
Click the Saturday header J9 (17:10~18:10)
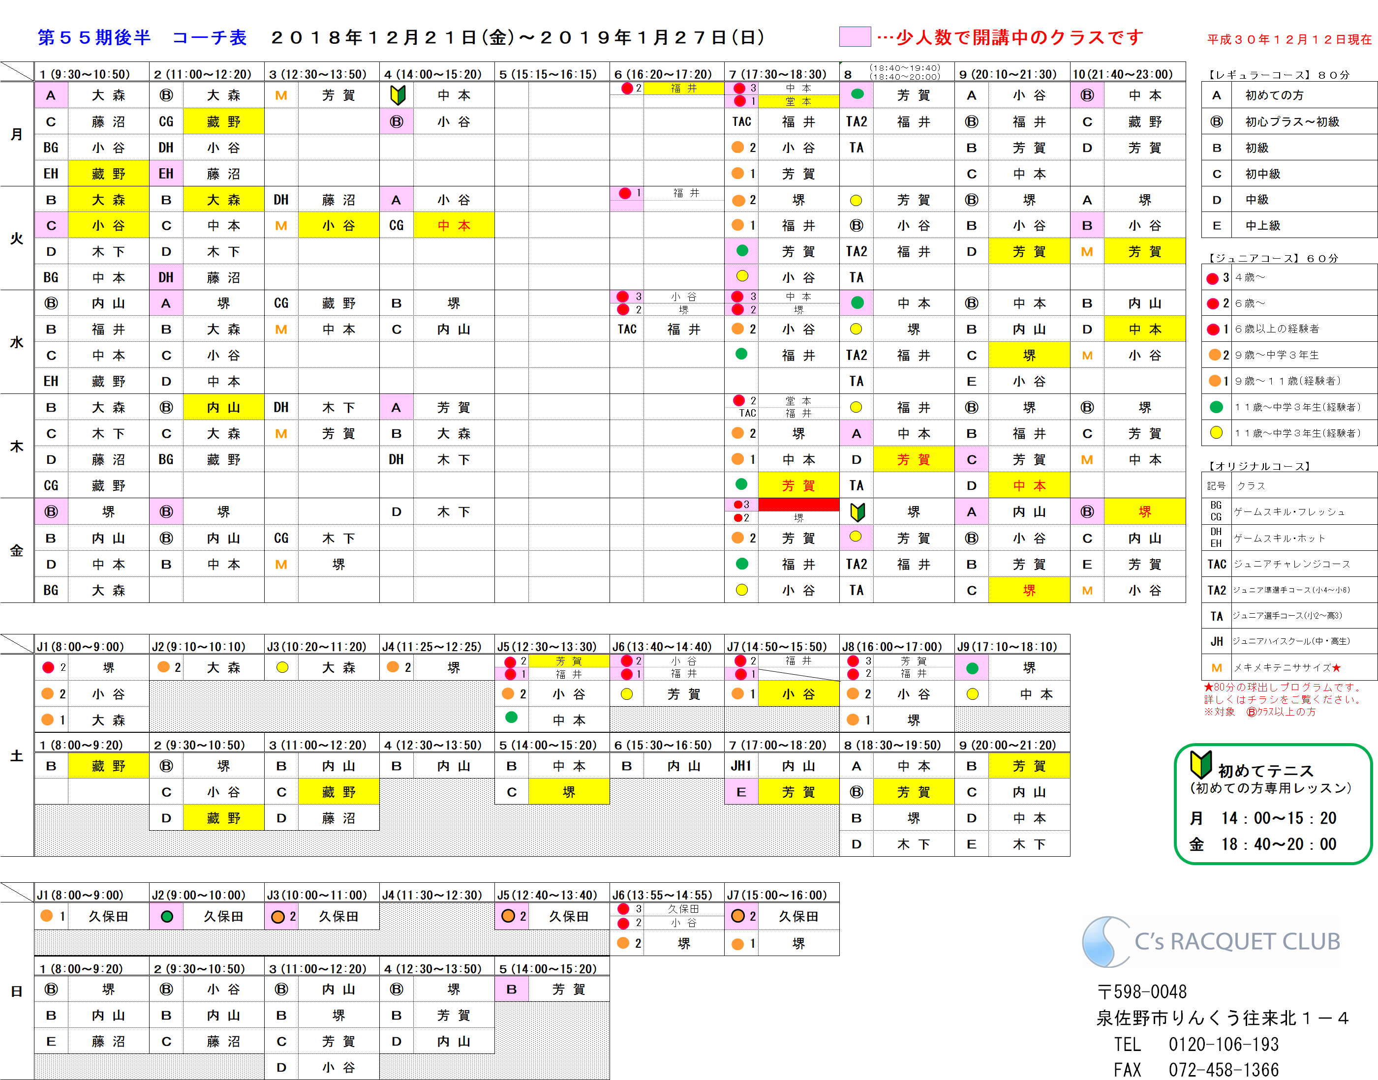(x=1007, y=646)
